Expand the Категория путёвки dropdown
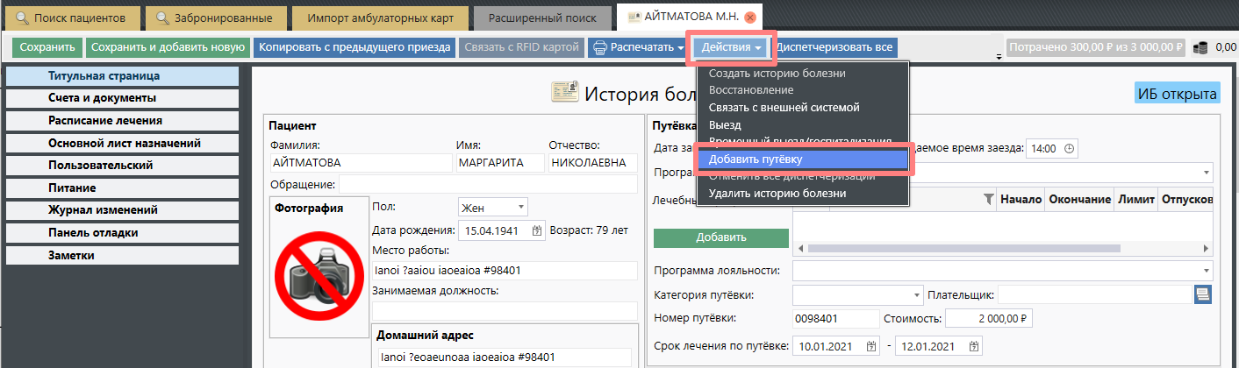This screenshot has width=1239, height=368. (918, 294)
